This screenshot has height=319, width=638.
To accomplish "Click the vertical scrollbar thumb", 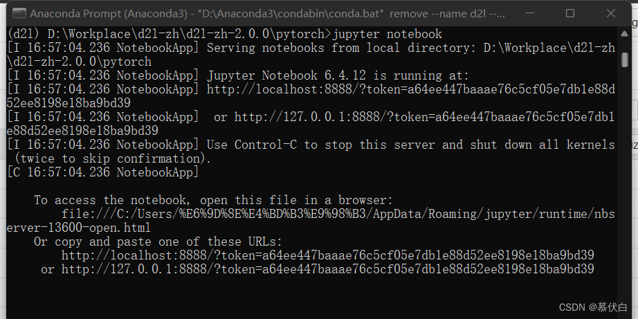I will click(625, 60).
